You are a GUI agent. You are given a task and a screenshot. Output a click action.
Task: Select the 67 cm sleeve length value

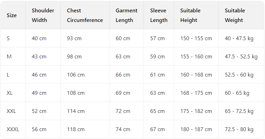pyautogui.click(x=157, y=129)
